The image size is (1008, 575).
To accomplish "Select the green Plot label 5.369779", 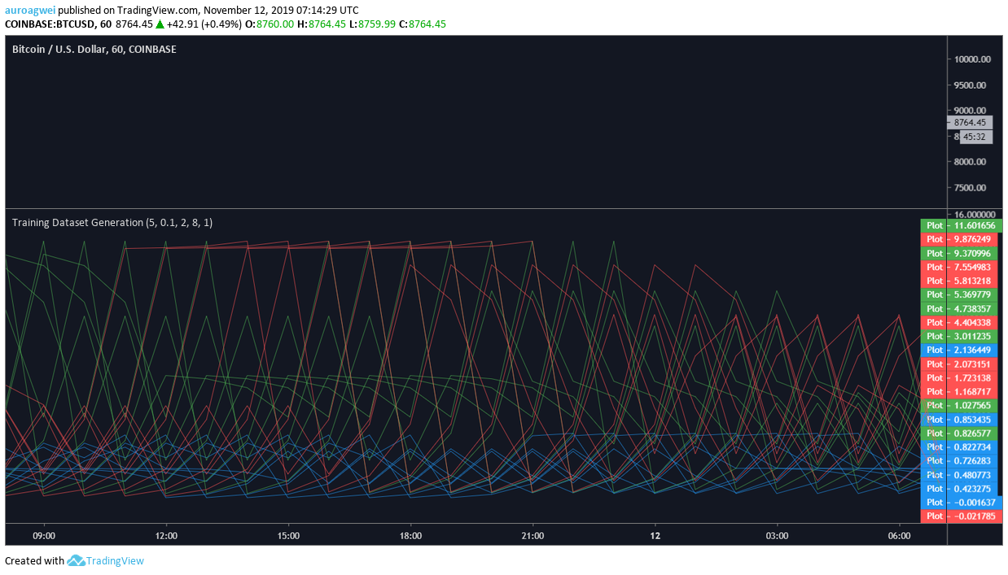I will tap(958, 294).
